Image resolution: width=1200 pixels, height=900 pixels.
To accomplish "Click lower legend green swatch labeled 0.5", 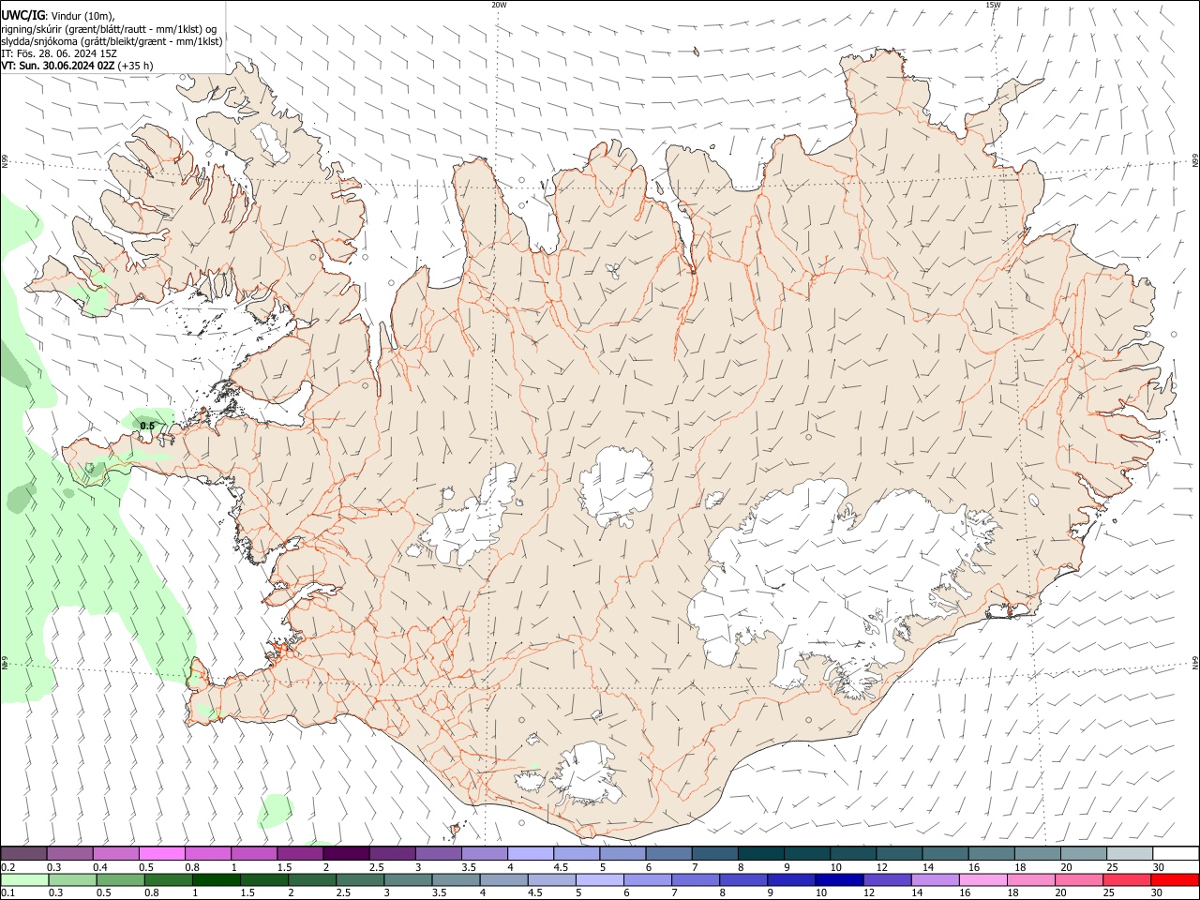I will (x=120, y=880).
